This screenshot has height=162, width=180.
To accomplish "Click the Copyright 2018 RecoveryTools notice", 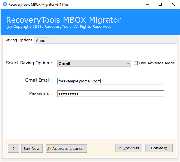I will tap(59, 27).
